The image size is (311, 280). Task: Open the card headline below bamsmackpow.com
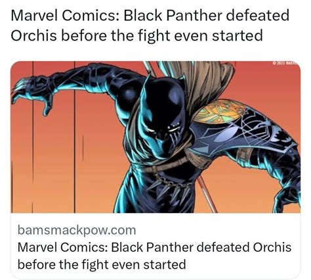pos(154,256)
